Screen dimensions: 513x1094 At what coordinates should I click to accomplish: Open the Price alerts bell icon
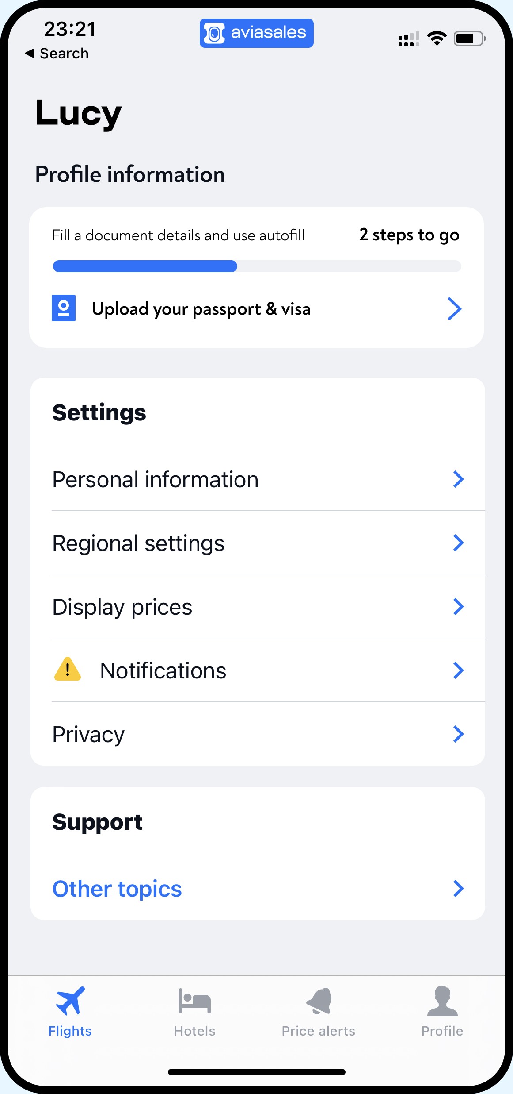point(319,1001)
